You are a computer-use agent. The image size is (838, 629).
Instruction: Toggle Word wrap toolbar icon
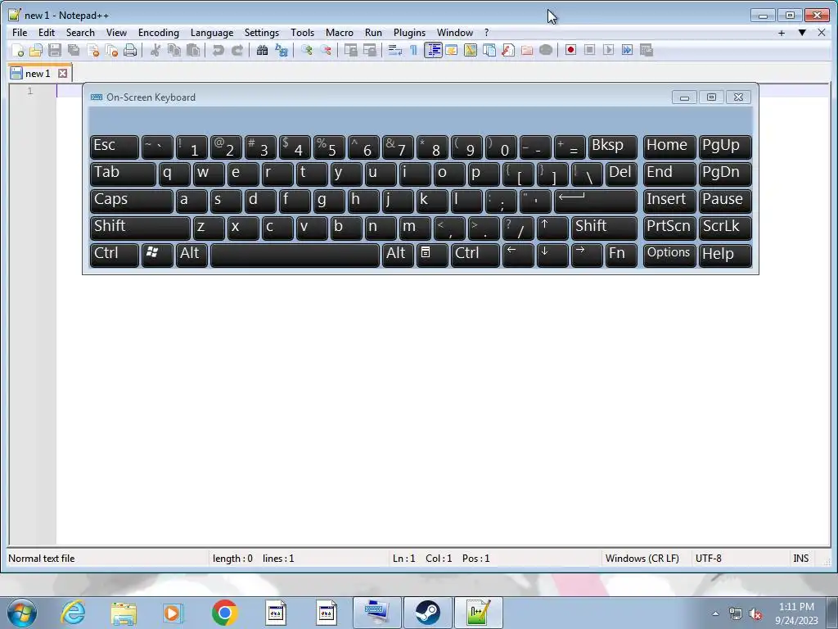click(395, 50)
